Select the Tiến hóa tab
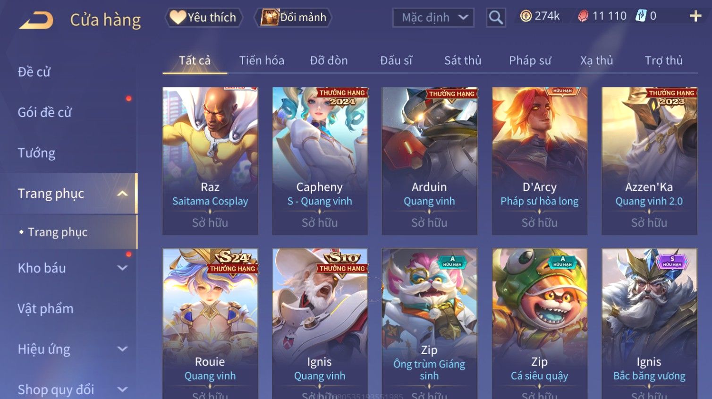The height and width of the screenshot is (399, 712). pos(262,60)
